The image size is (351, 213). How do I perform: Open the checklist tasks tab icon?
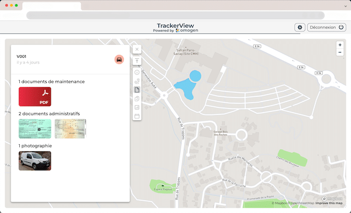click(x=137, y=99)
